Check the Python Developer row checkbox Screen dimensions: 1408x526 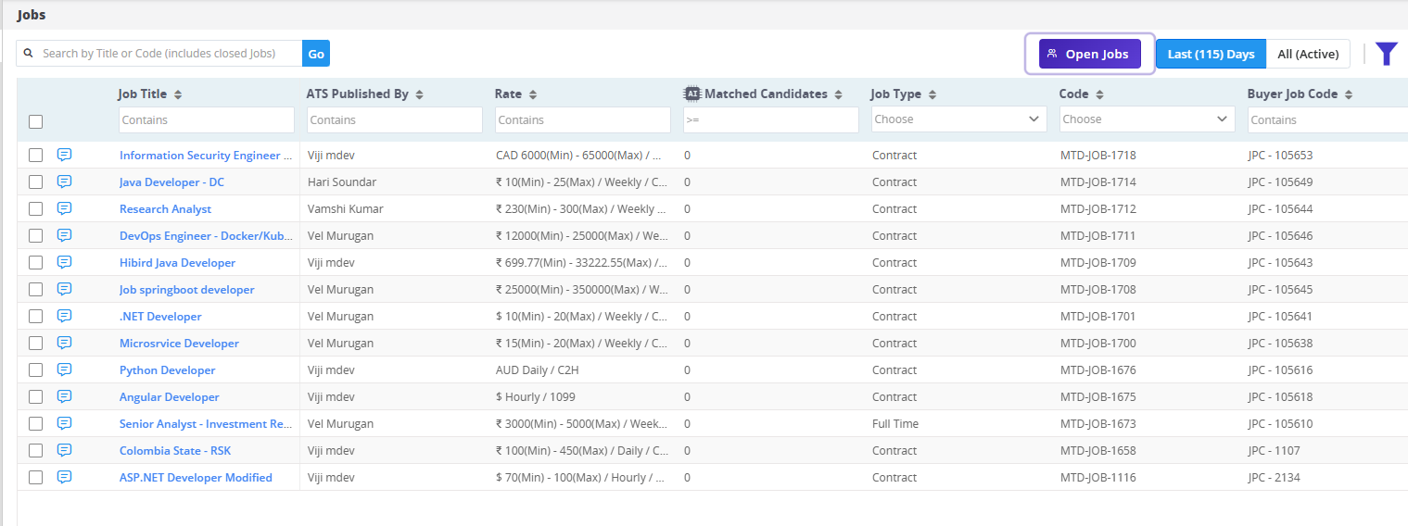pos(35,370)
